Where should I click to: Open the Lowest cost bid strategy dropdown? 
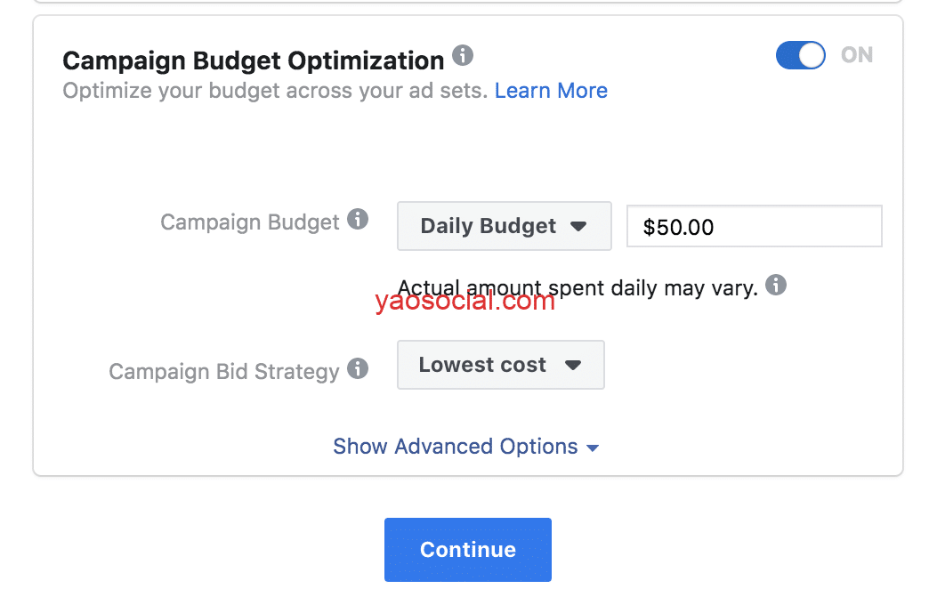point(500,365)
